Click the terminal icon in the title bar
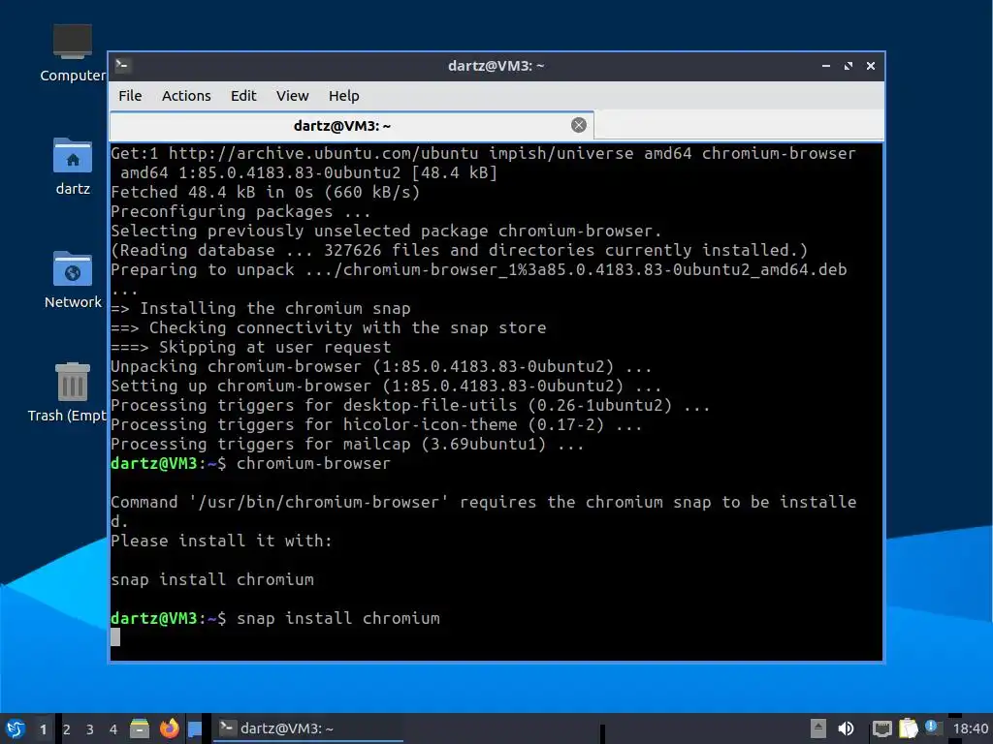 (x=123, y=65)
